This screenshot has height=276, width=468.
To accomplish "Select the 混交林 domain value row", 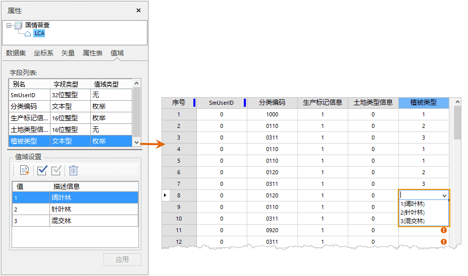I will (75, 221).
